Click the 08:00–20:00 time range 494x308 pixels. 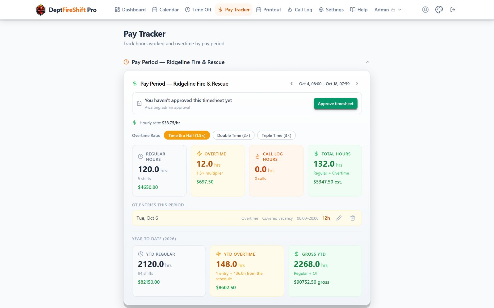click(308, 218)
